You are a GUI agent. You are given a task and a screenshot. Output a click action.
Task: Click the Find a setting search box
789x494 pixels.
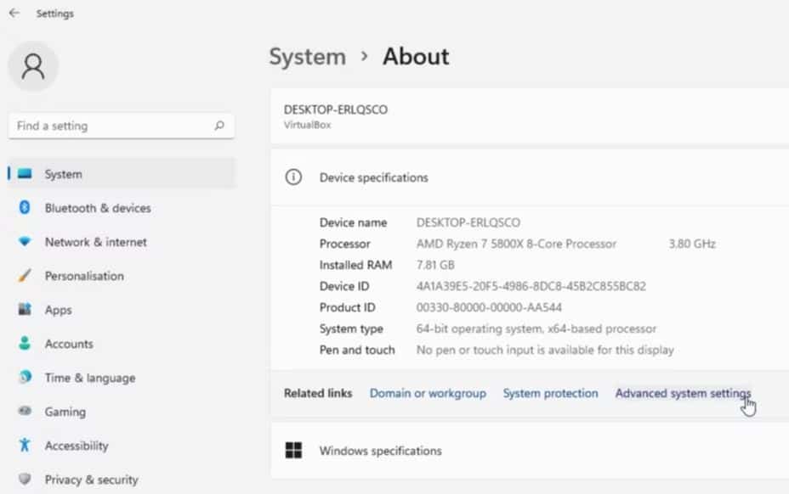pyautogui.click(x=111, y=126)
